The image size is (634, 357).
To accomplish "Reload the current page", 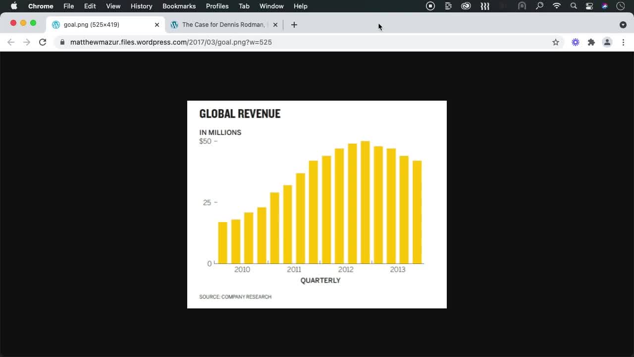I will (x=43, y=42).
